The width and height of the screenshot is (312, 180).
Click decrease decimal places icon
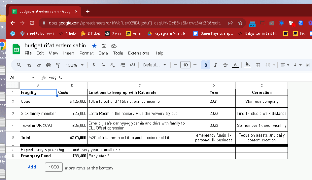pos(113,65)
